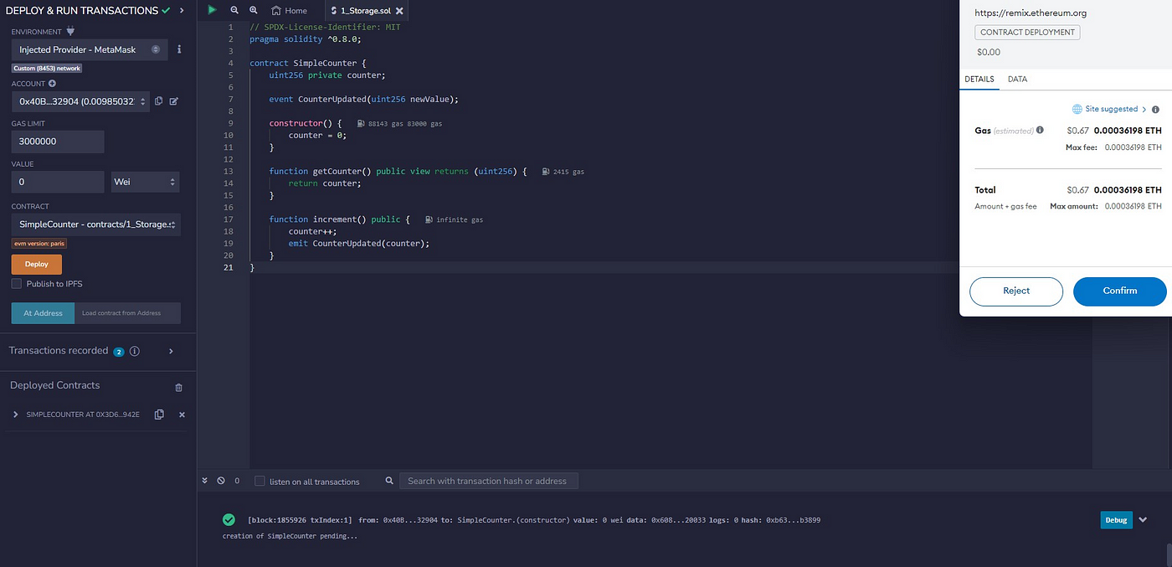
Task: Close the 1_Storage.sol tab
Action: (399, 11)
